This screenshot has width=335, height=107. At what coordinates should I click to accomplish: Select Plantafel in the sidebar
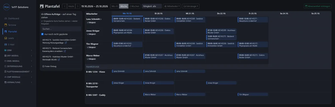click(18, 32)
